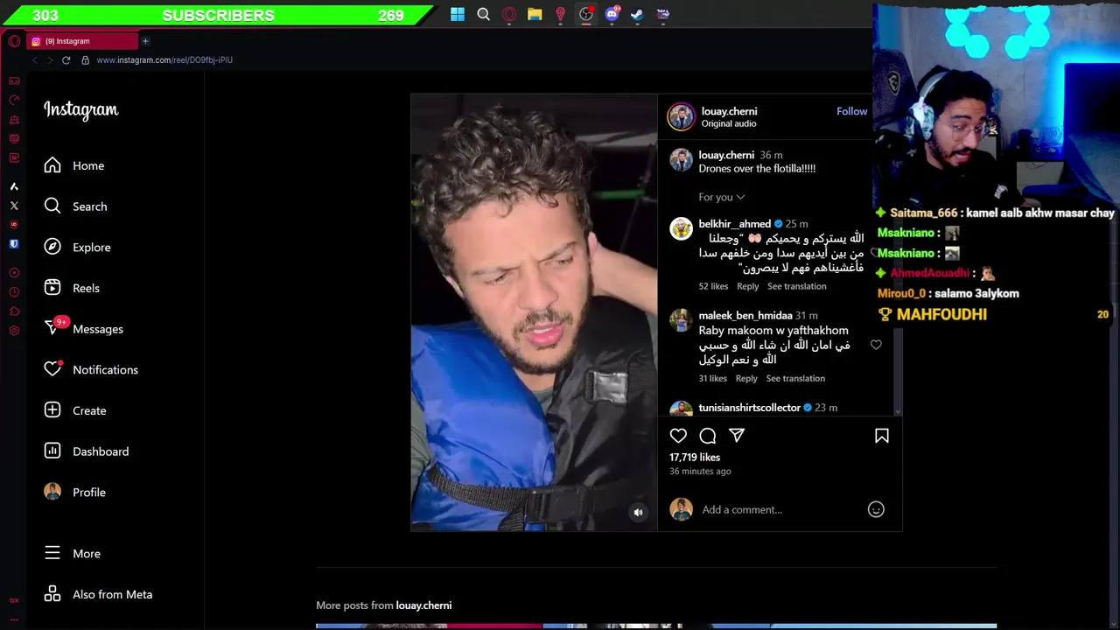View the 52 likes on belkhir__ahmed's comment
This screenshot has height=630, width=1120.
tap(713, 286)
